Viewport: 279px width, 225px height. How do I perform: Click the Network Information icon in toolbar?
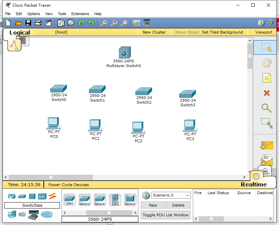(261, 23)
